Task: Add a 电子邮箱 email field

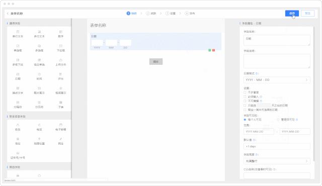Action: click(x=60, y=127)
